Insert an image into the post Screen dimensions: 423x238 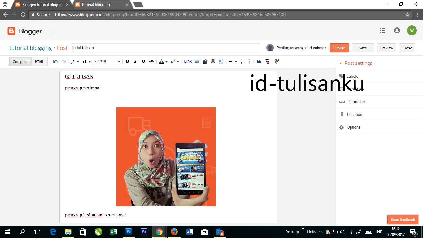click(x=197, y=61)
